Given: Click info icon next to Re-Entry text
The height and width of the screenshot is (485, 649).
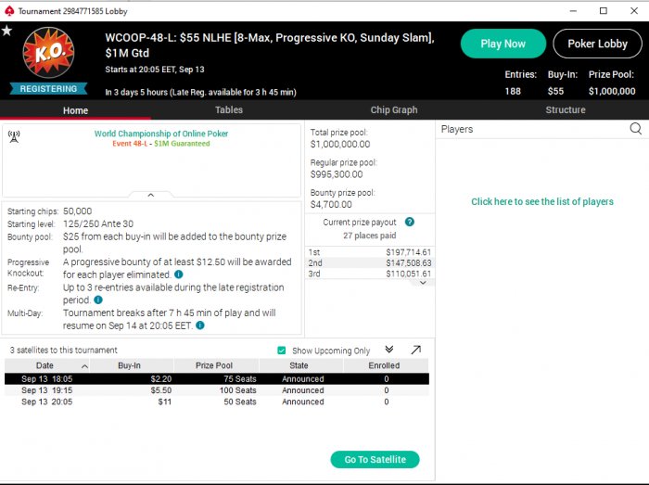Looking at the screenshot, I should point(98,300).
